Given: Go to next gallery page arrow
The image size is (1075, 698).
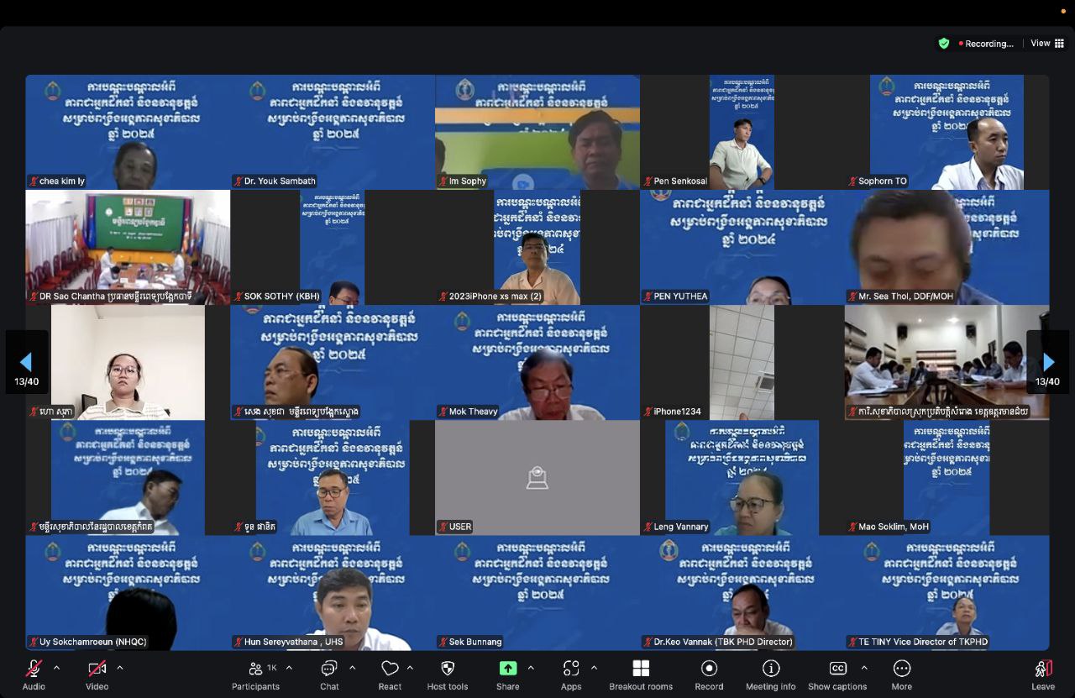Looking at the screenshot, I should click(x=1048, y=362).
